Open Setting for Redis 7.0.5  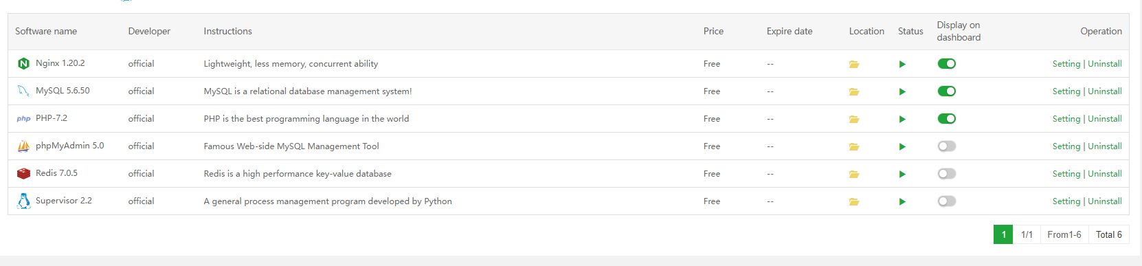click(x=1066, y=174)
